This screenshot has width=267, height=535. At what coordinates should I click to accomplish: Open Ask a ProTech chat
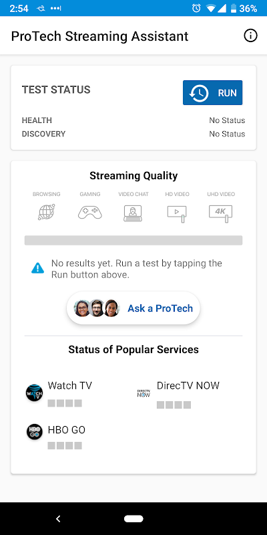(133, 308)
